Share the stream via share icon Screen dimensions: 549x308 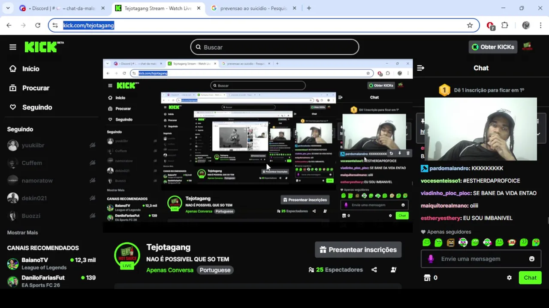(x=374, y=270)
